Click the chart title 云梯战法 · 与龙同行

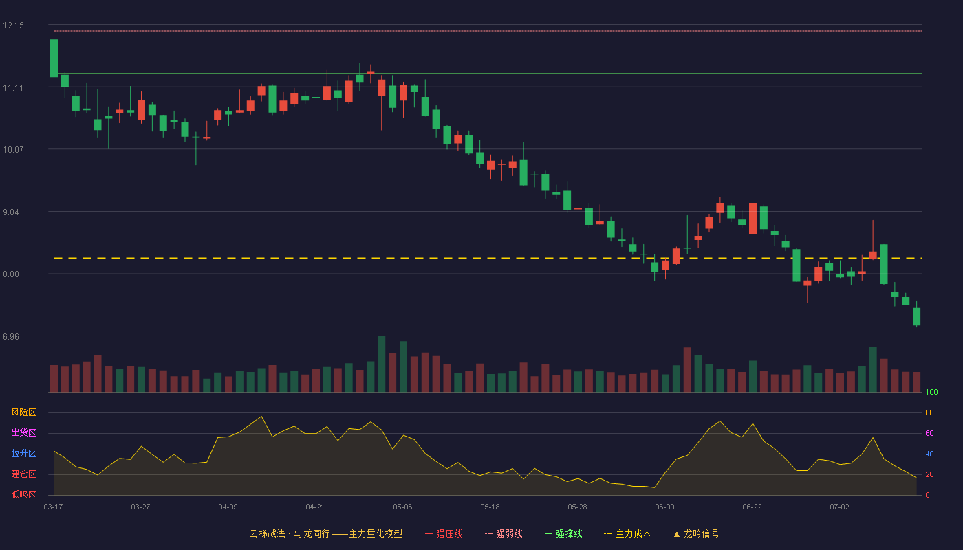point(289,533)
